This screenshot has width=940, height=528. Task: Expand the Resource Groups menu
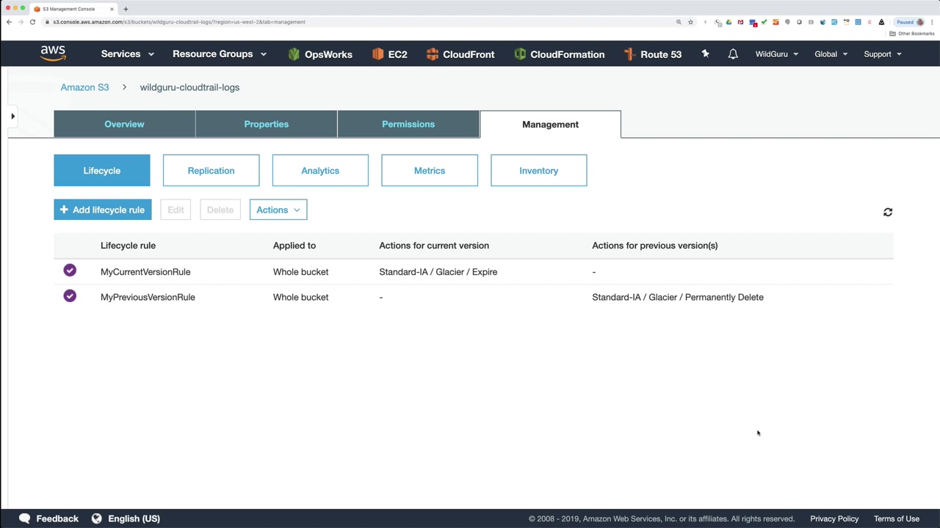[220, 54]
